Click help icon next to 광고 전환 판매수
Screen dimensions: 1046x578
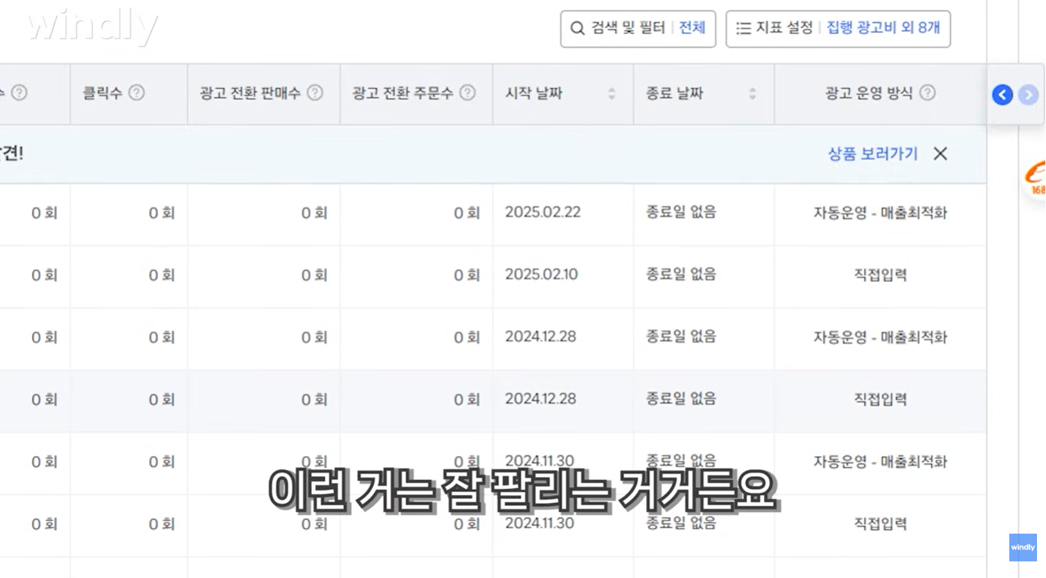coord(315,92)
